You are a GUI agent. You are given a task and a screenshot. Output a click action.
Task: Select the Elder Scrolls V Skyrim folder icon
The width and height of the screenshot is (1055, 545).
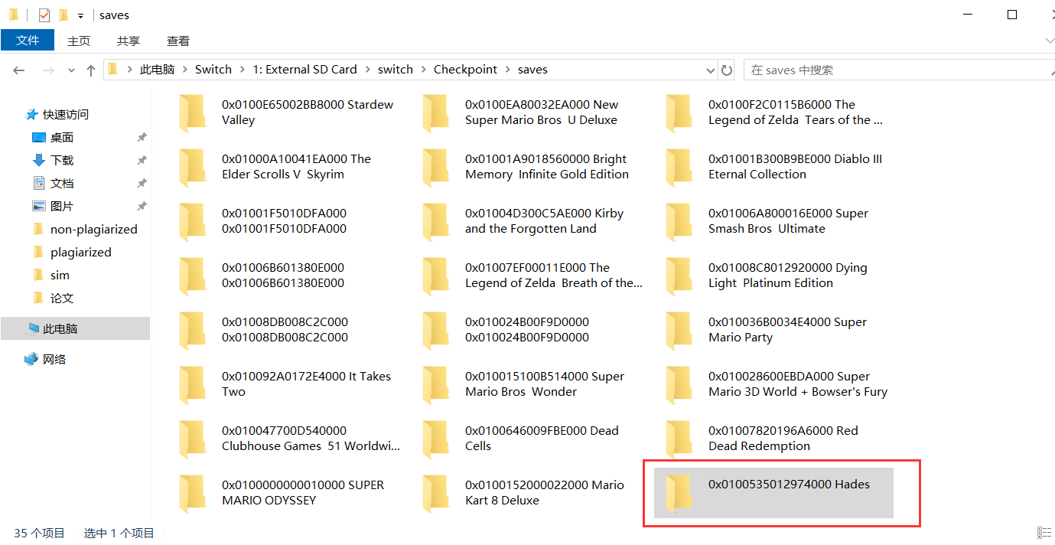192,168
